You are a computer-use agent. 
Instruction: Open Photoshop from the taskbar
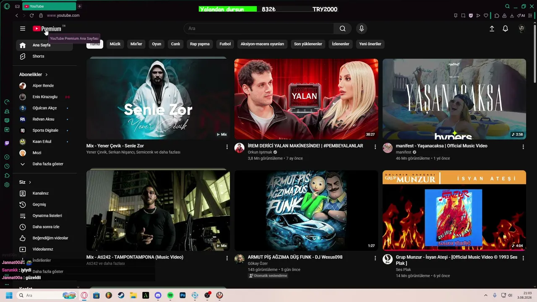[x=182, y=295]
